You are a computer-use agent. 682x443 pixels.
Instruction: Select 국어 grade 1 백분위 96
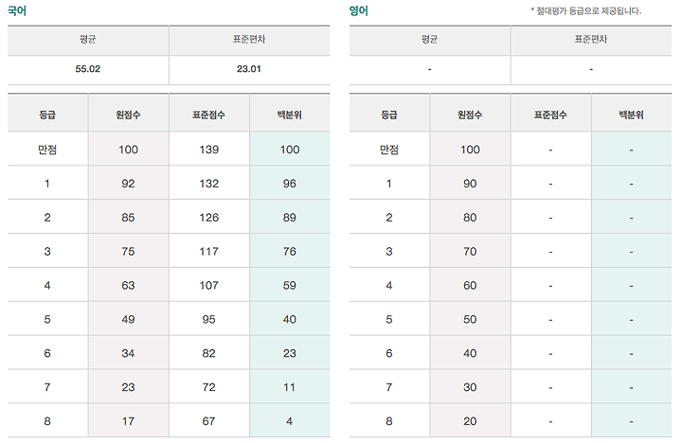point(290,184)
